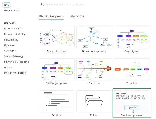
Task: Open My Templates
Action: click(x=12, y=11)
